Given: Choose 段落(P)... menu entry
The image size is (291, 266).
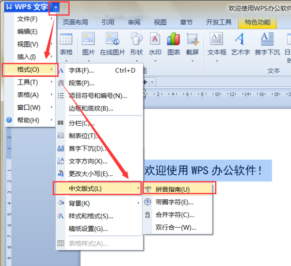Looking at the screenshot, I should [x=99, y=83].
